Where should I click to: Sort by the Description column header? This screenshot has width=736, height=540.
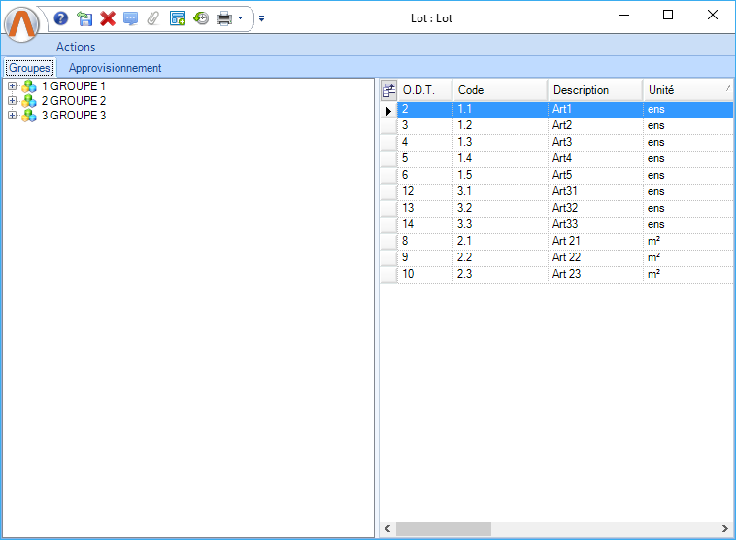(593, 90)
